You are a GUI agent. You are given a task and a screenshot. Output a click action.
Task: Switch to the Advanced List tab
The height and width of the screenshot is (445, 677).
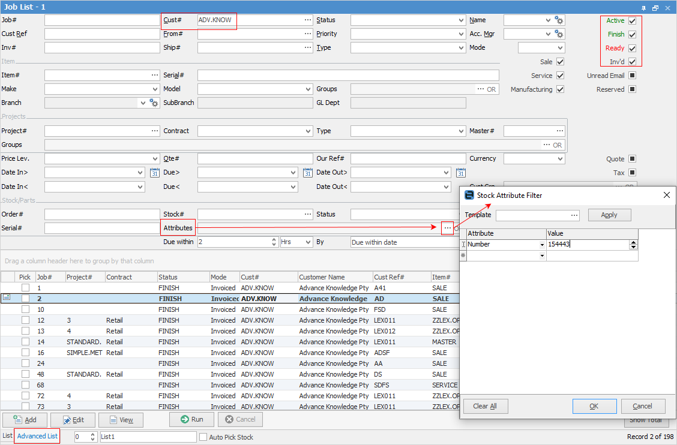37,436
